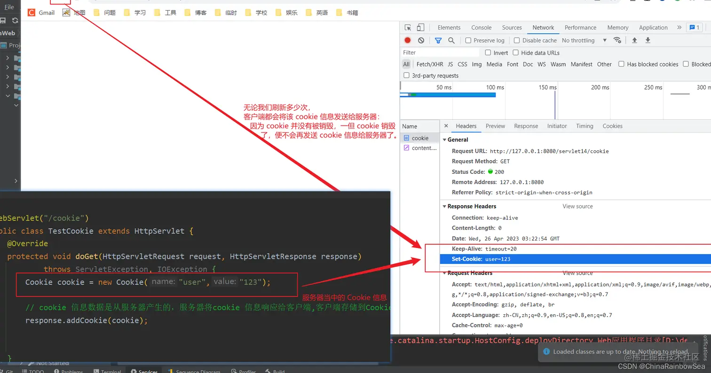
Task: Switch to the Performance tab
Action: tap(580, 28)
